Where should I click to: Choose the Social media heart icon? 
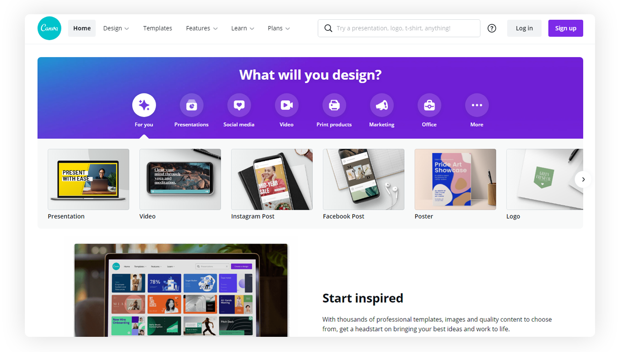239,105
